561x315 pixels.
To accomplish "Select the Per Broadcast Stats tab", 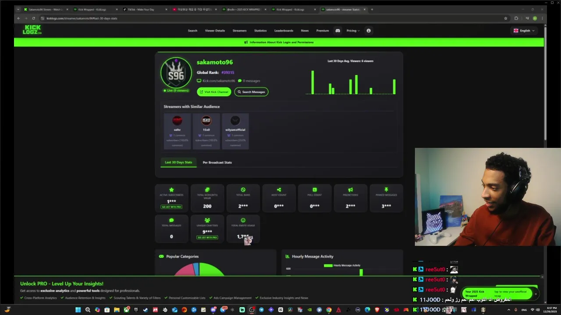I will click(x=217, y=162).
